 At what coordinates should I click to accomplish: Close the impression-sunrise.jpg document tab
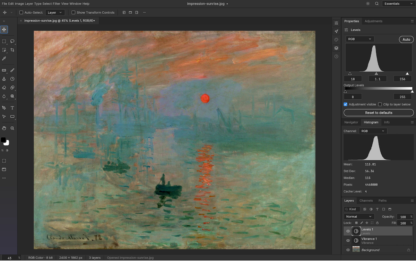pos(21,21)
